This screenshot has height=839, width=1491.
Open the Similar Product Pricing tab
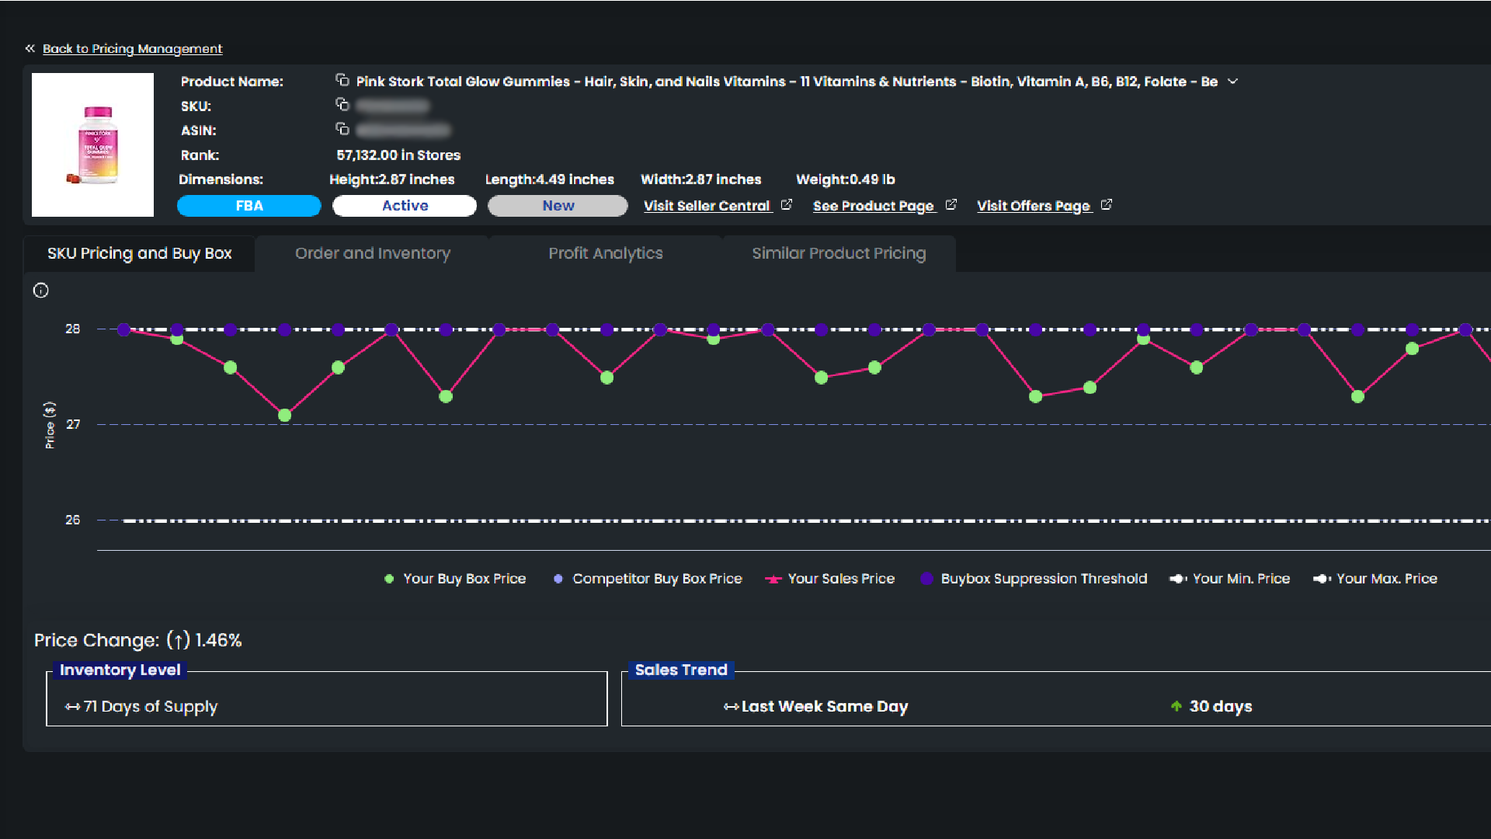tap(838, 253)
